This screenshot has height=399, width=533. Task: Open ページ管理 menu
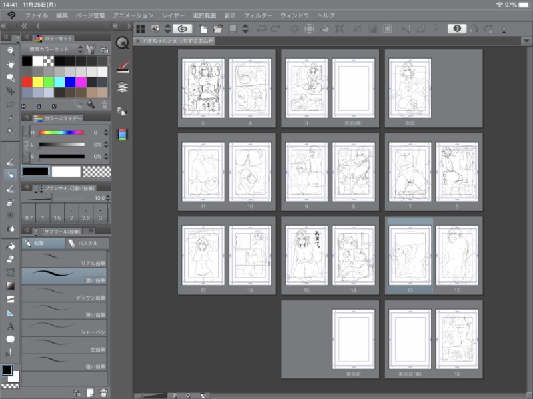point(90,15)
